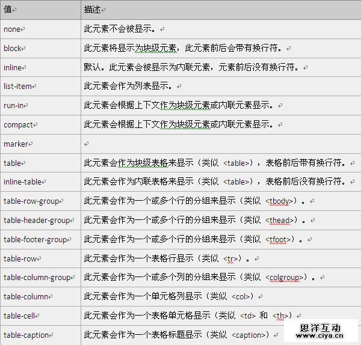Click the list-item value text
361x345 pixels.
click(x=17, y=87)
